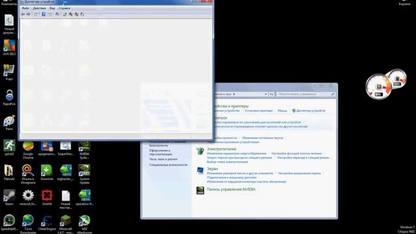Select the DownLite green download icon
The image size is (416, 234).
coord(47,172)
